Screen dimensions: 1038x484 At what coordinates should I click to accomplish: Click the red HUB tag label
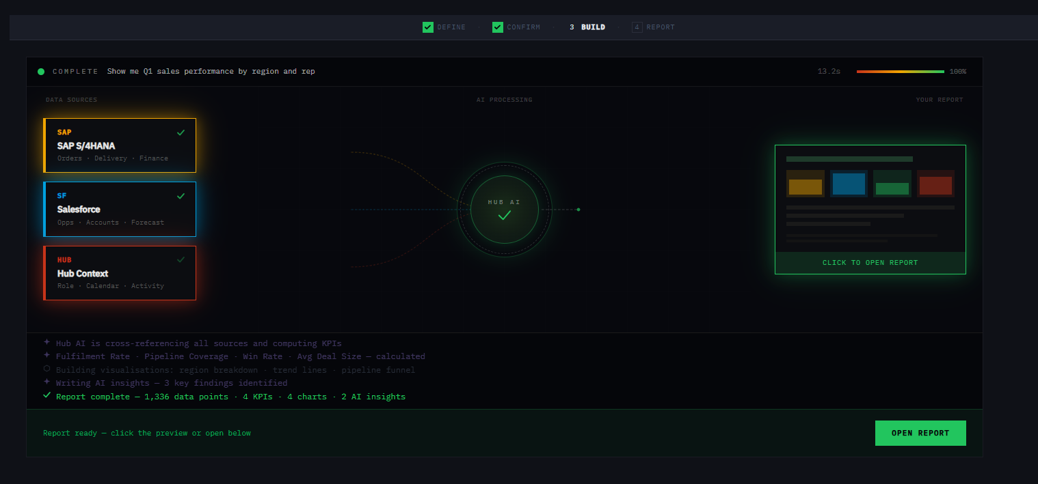click(64, 260)
